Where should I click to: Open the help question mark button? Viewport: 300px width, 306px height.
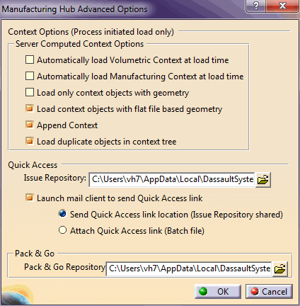point(256,6)
